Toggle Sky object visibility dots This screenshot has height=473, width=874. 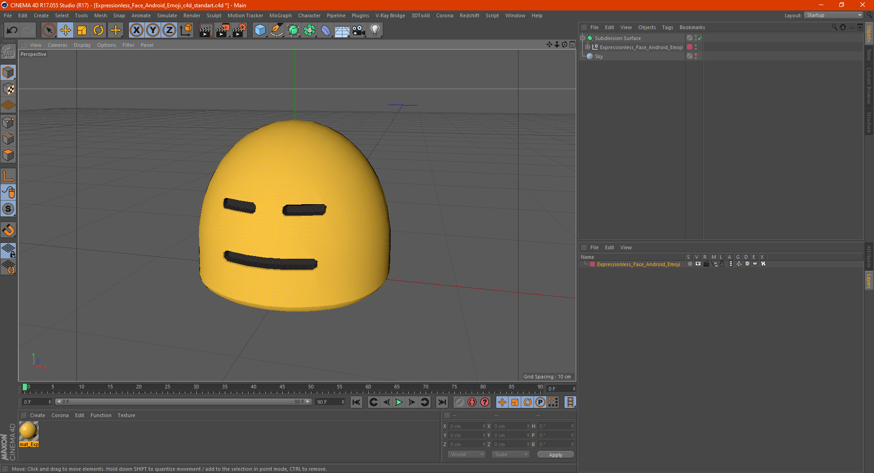point(696,56)
